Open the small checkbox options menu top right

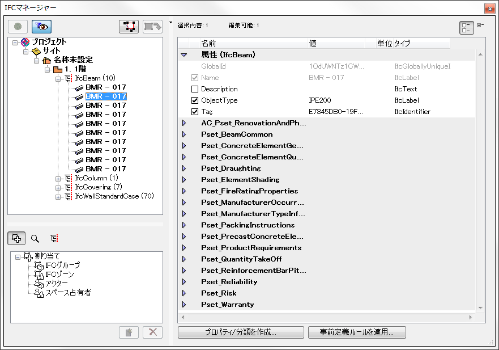coord(480,25)
